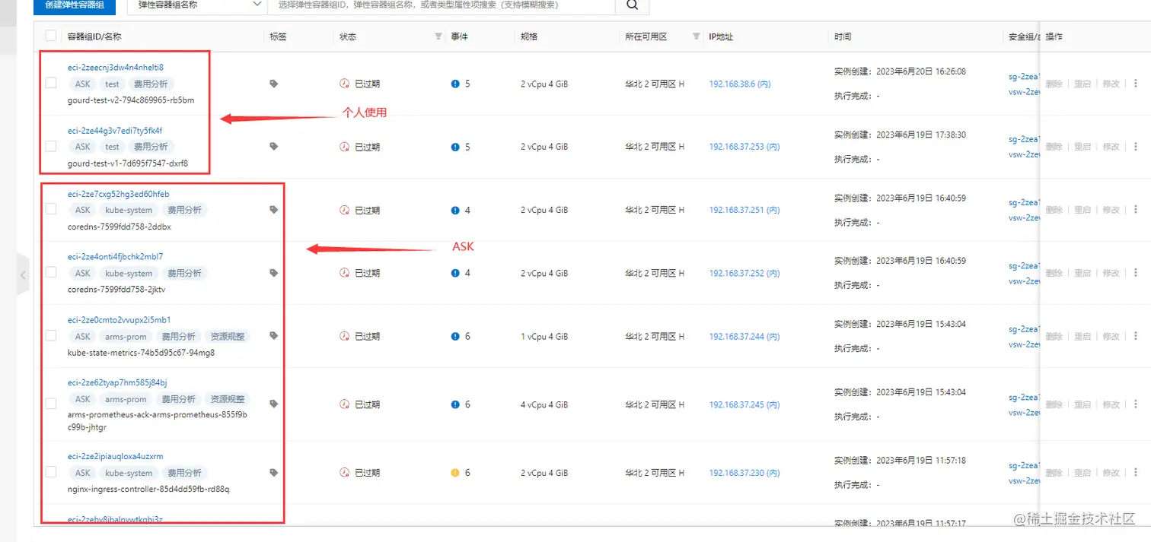
Task: Open more actions menu for coredns-7599fdd758-2ddbx row
Action: pyautogui.click(x=1136, y=210)
